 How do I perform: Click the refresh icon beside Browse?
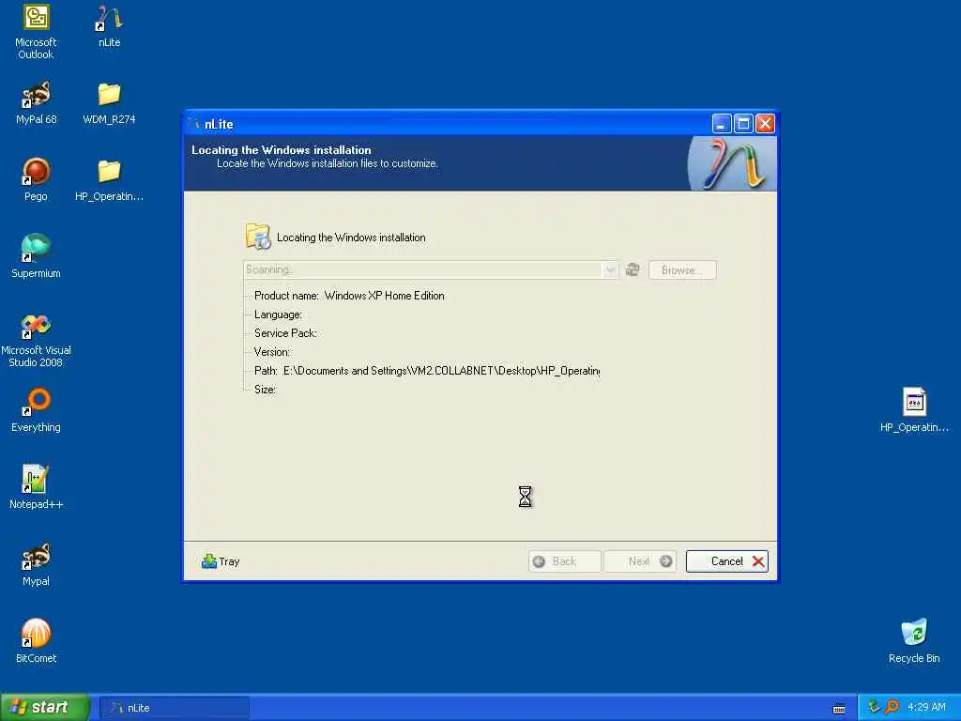pyautogui.click(x=633, y=269)
